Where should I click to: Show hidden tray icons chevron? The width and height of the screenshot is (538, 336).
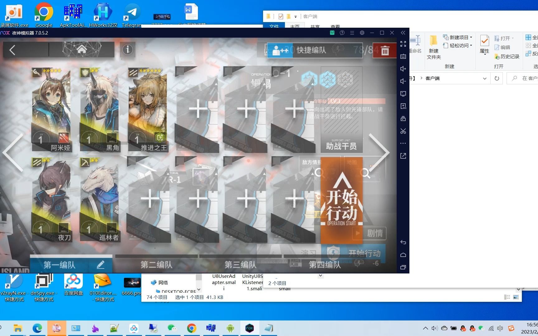[x=425, y=328]
